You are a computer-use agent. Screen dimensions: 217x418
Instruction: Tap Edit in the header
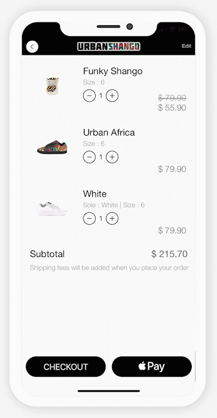186,46
